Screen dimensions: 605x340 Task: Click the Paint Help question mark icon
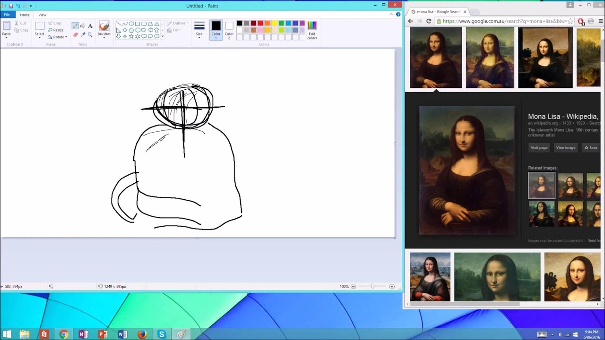pyautogui.click(x=398, y=14)
